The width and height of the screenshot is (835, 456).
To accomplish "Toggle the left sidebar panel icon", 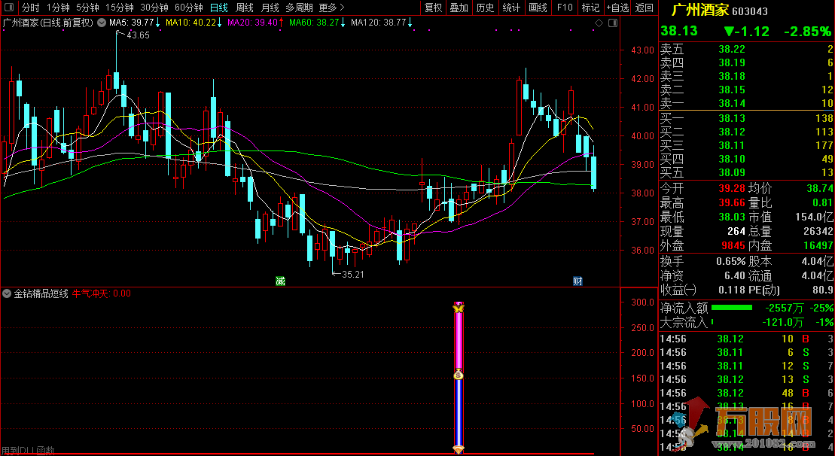I will tap(8, 8).
